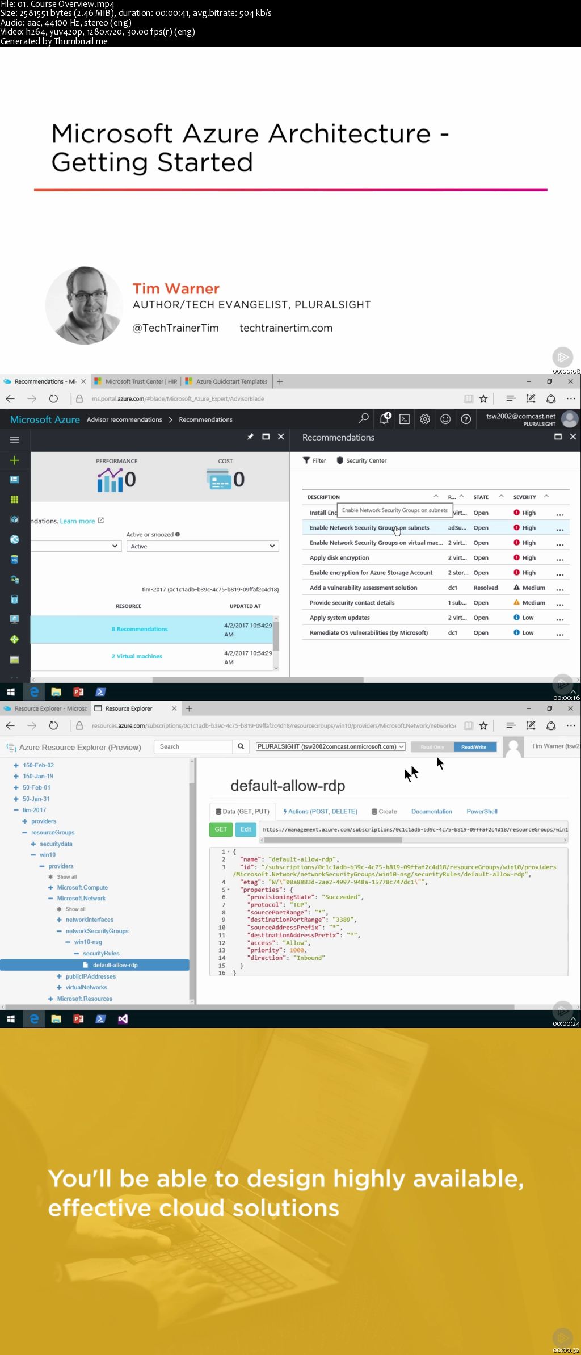
Task: Click the Visual Studio icon on the taskbar
Action: (123, 1019)
